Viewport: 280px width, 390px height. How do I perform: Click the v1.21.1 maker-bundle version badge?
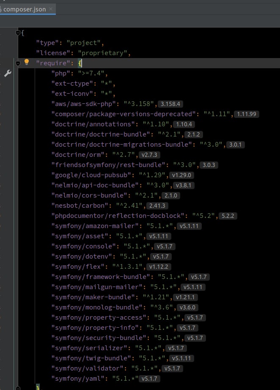tap(185, 298)
